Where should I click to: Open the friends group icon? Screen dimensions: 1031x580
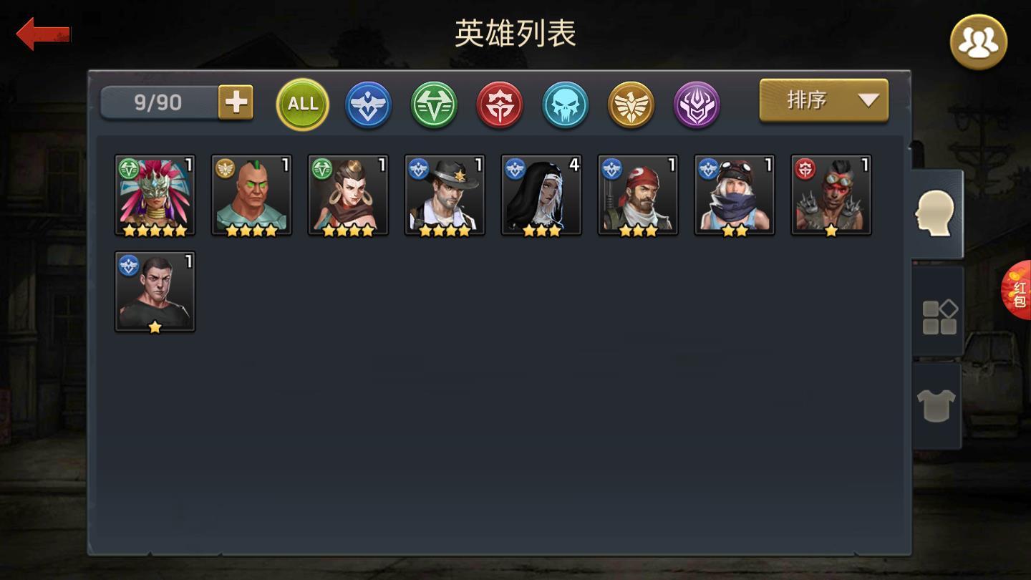click(978, 42)
